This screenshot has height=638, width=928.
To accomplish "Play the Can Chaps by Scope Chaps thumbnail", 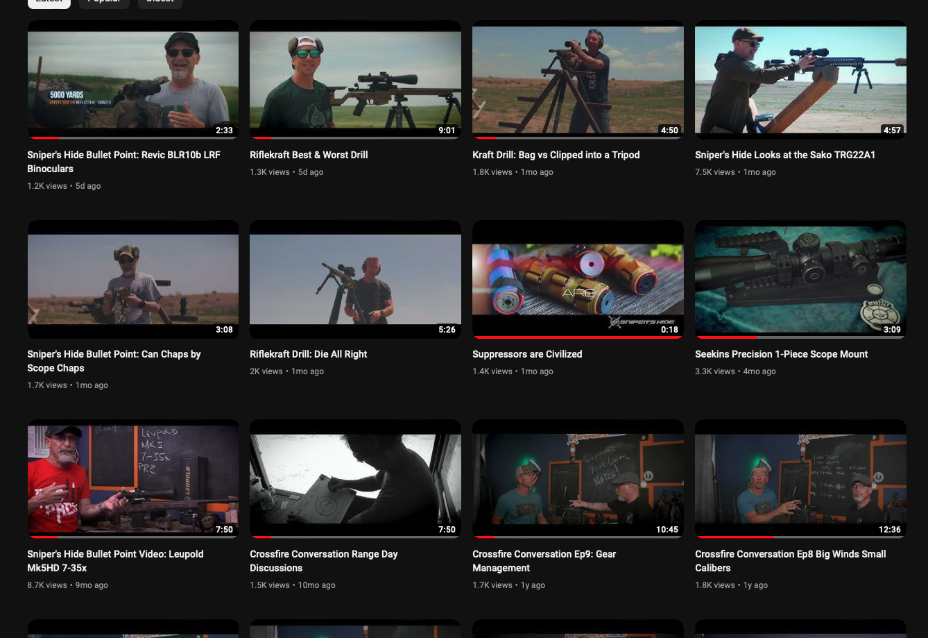I will [x=132, y=279].
